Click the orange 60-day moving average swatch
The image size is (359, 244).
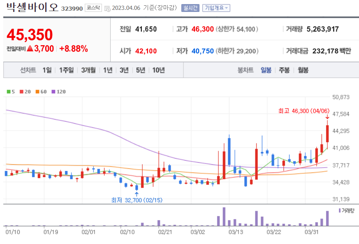click(37, 92)
